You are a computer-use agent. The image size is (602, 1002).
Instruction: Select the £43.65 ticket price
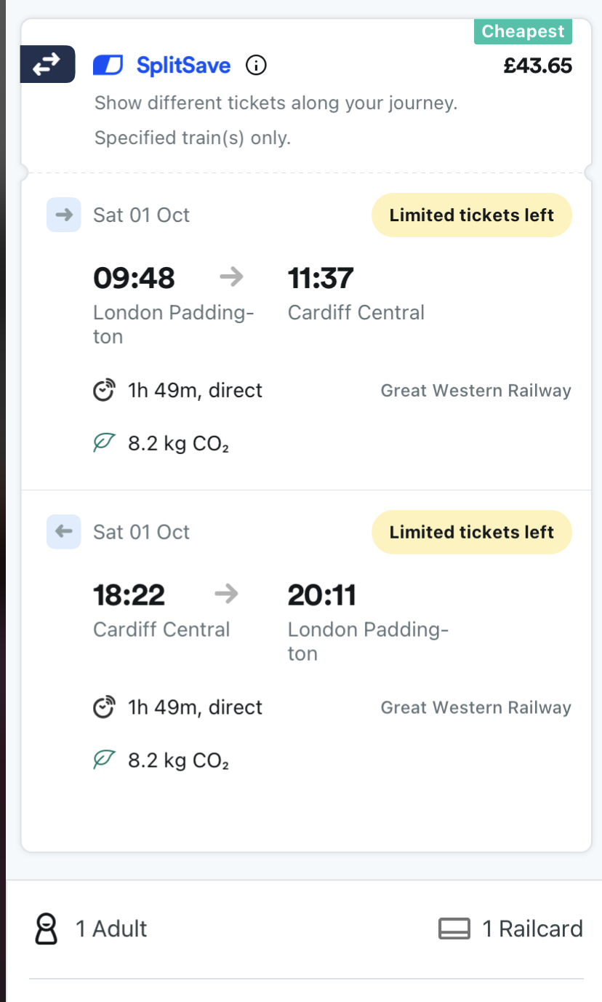tap(538, 66)
